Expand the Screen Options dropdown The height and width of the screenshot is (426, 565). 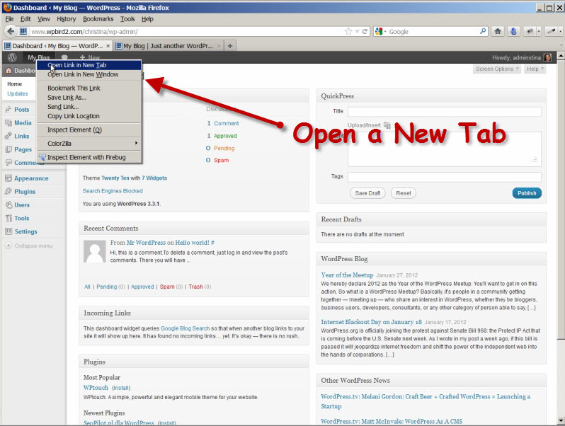tap(497, 69)
